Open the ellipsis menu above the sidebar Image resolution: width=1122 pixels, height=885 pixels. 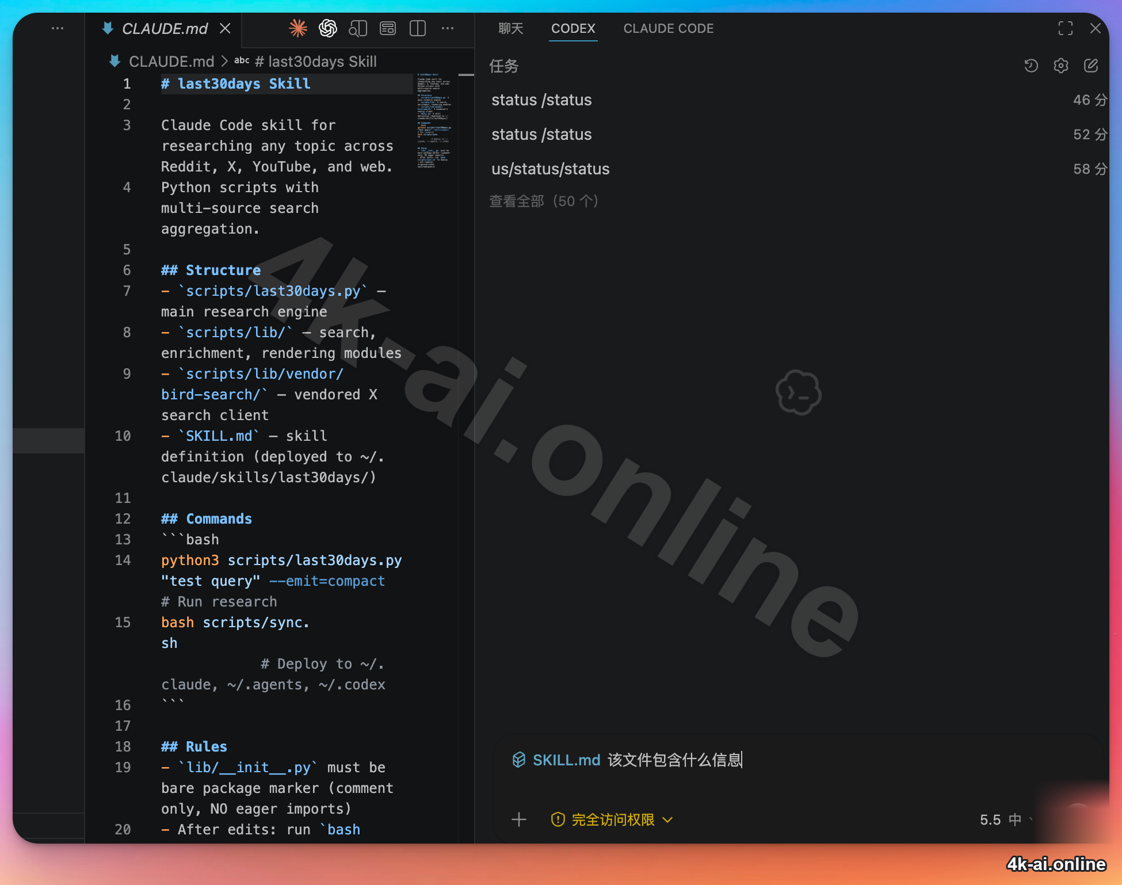point(58,28)
